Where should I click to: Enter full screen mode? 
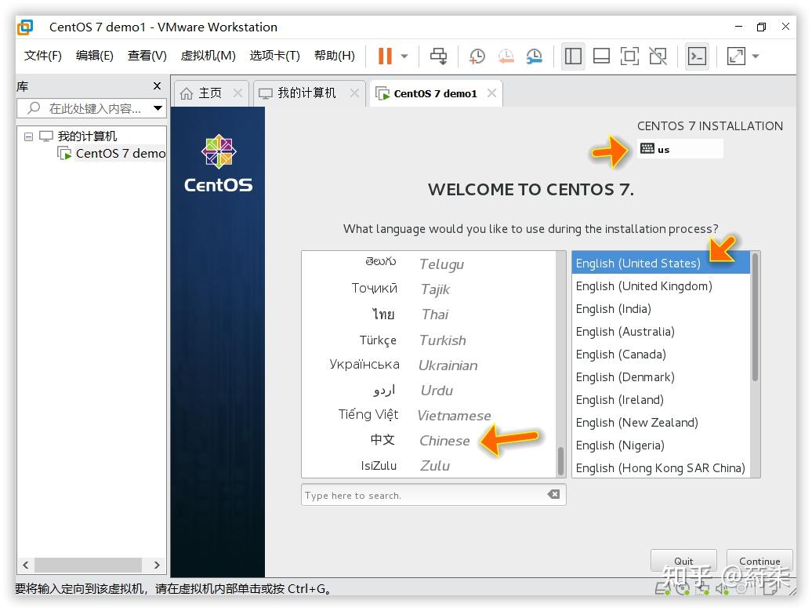631,56
